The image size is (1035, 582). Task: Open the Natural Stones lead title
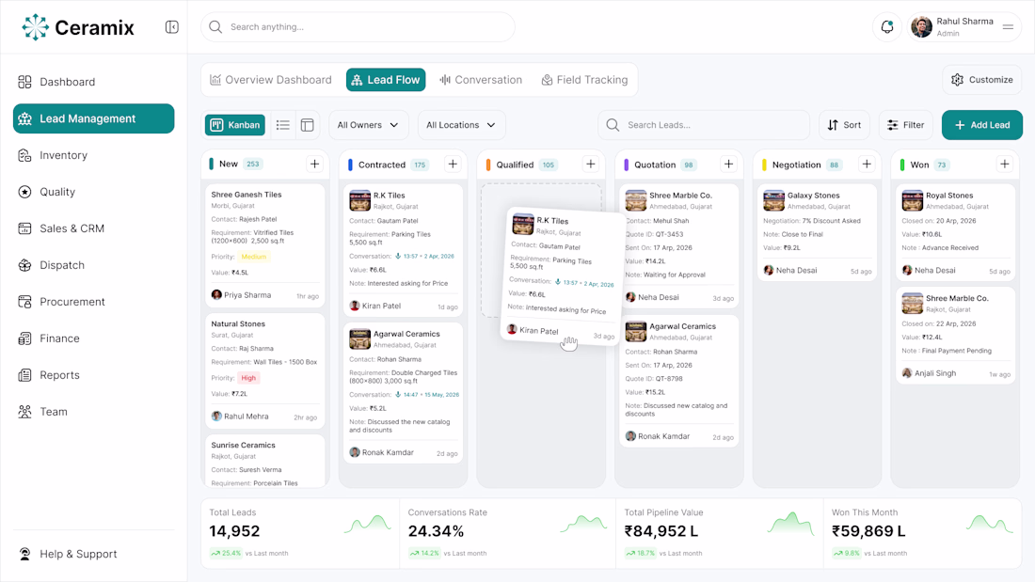pyautogui.click(x=238, y=324)
